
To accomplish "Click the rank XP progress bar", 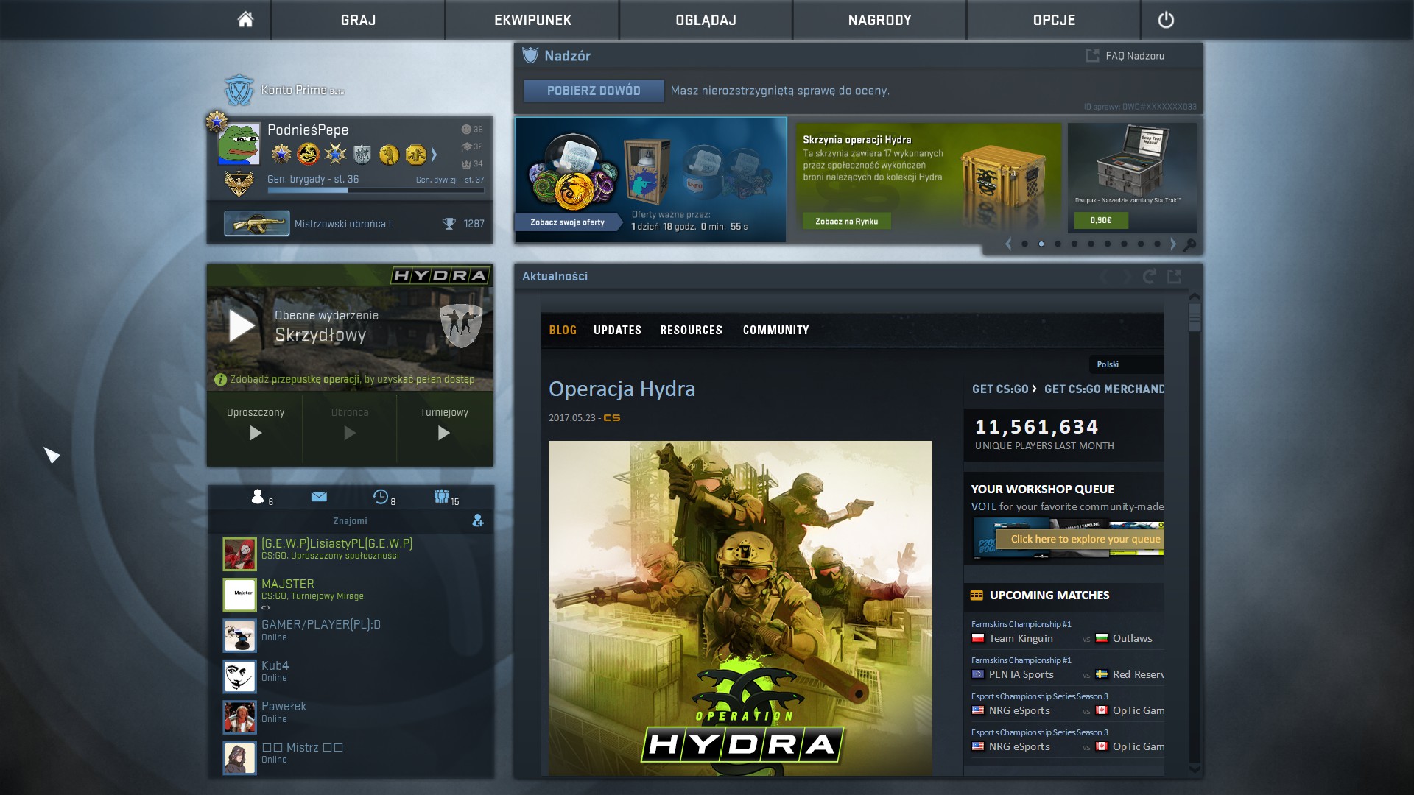I will pos(376,190).
